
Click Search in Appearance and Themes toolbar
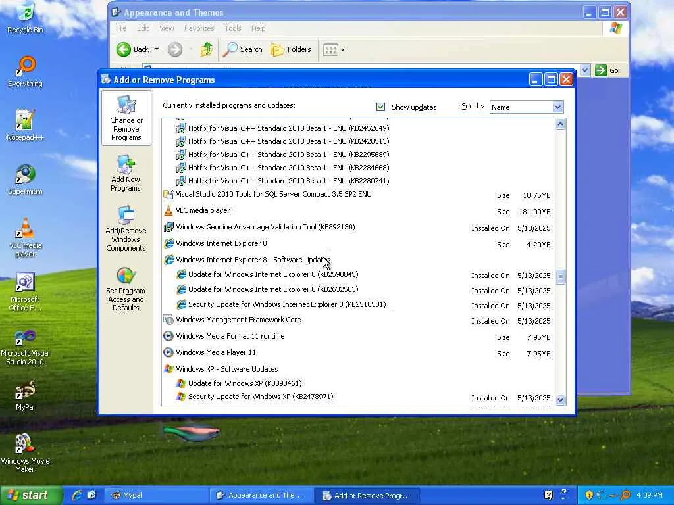[x=243, y=49]
